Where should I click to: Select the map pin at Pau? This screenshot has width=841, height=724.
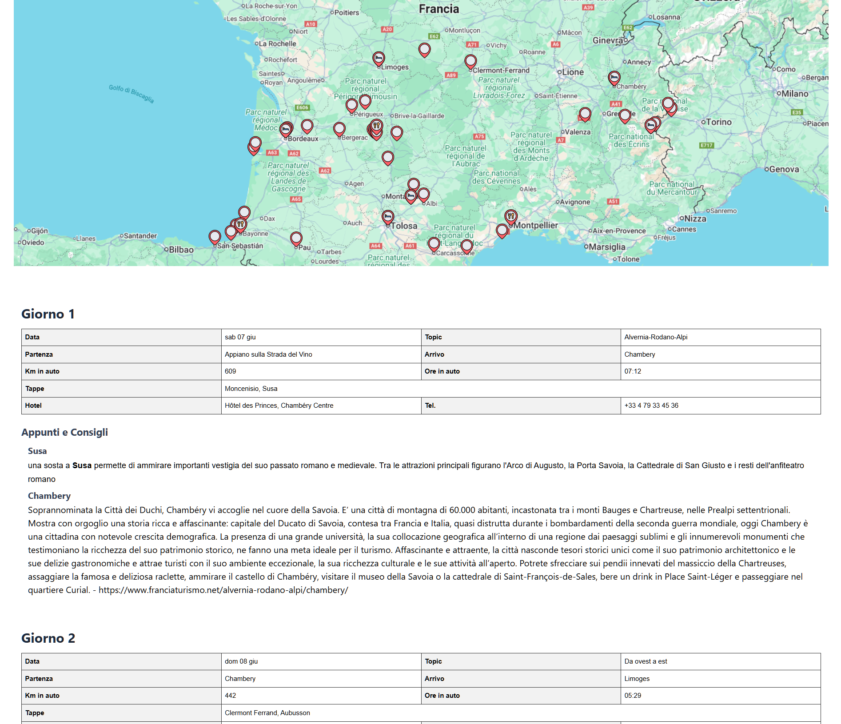tap(296, 239)
